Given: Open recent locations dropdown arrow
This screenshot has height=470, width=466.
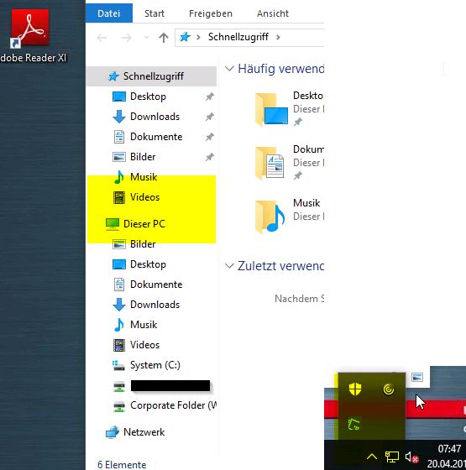Looking at the screenshot, I should pos(146,38).
